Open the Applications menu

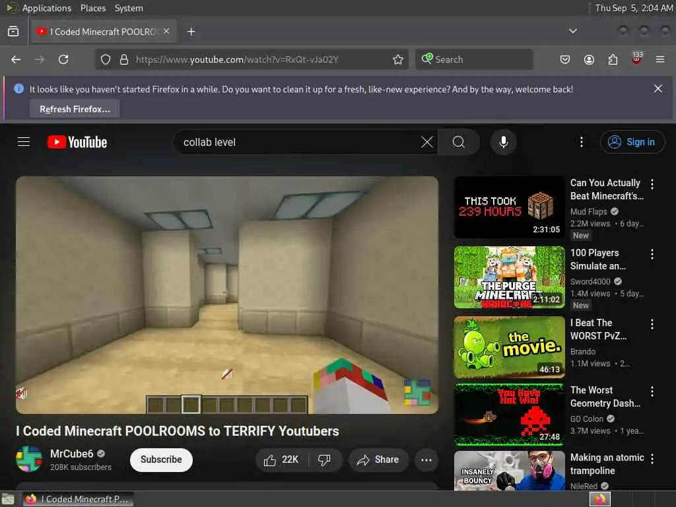tap(47, 8)
